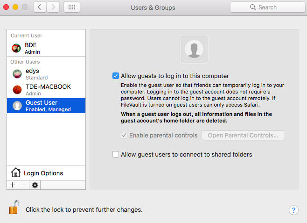Toggle Enable parental controls checkbox

[124, 135]
